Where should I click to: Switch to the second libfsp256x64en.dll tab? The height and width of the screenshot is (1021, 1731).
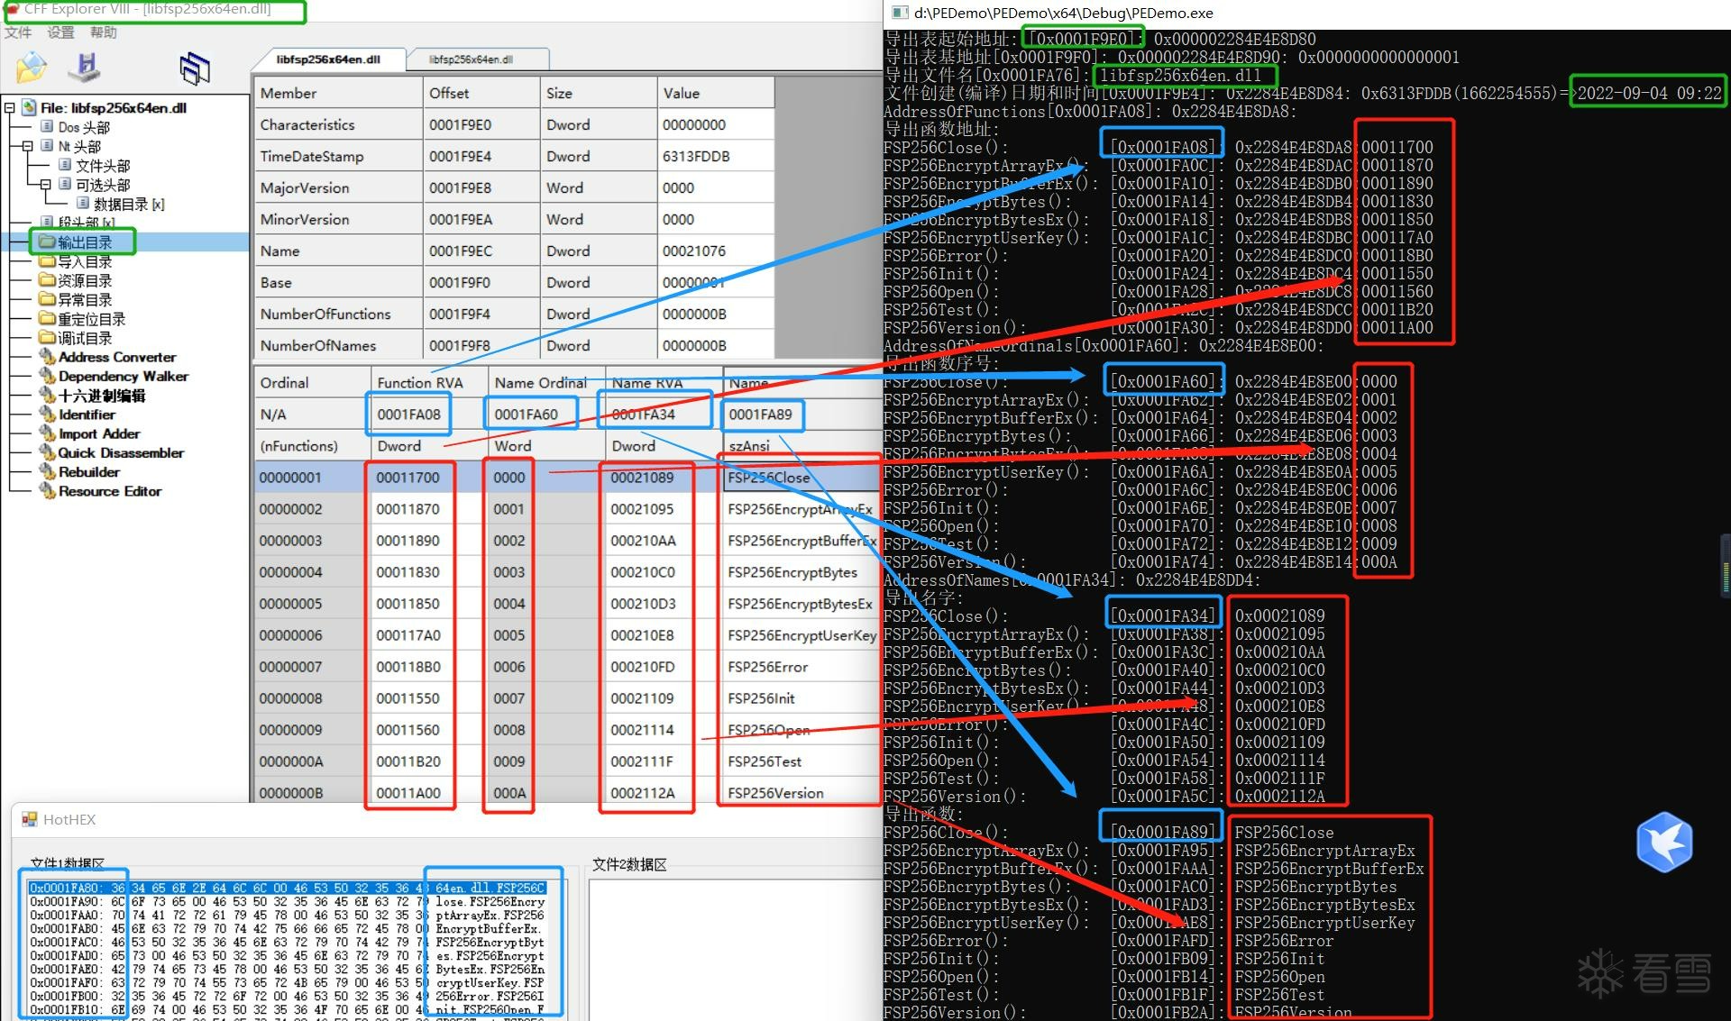[471, 59]
